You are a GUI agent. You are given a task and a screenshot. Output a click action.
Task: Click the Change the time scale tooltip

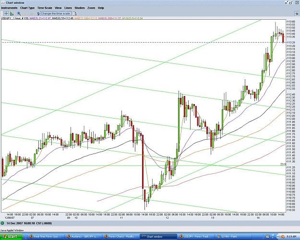(x=55, y=13)
